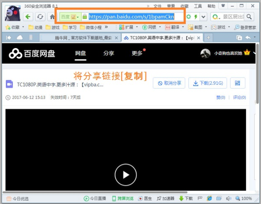Play the video with center play button
Image resolution: width=261 pixels, height=204 pixels.
(126, 175)
